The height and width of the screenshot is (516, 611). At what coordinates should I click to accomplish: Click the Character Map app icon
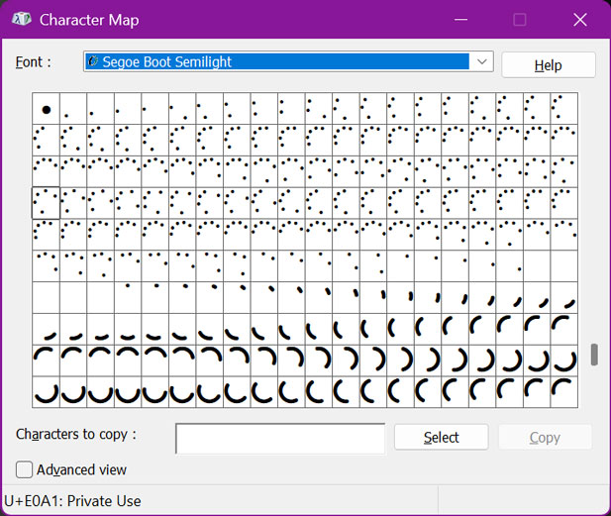22,19
